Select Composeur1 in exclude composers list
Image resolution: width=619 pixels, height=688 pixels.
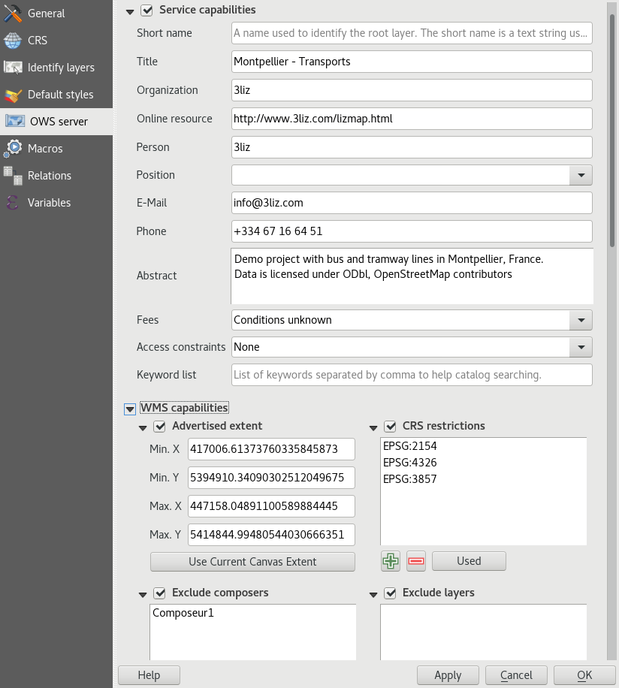coord(183,613)
